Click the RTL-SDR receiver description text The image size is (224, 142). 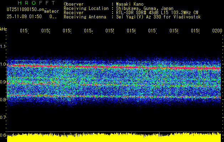(157, 13)
